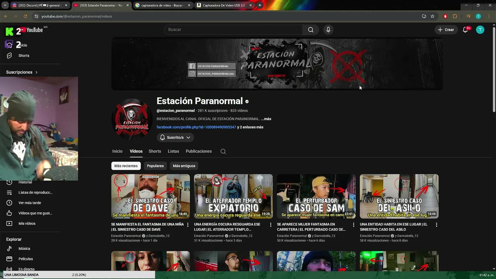Open the notifications bell
Image resolution: width=496 pixels, height=279 pixels.
click(466, 30)
